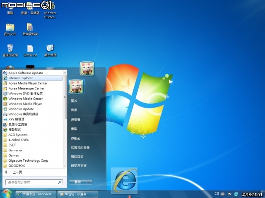Open Korea Media Player Center
This screenshot has width=265, height=198.
tap(32, 83)
